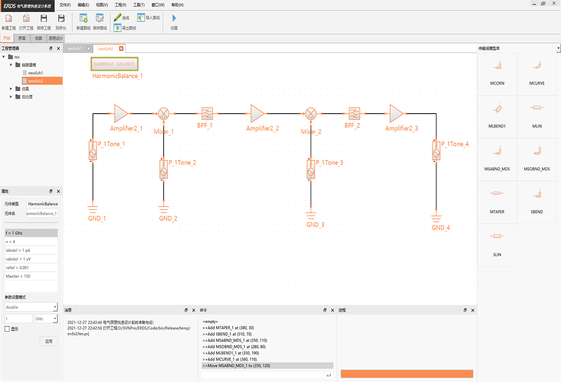Click the 保存工程 save project icon
The image size is (561, 382).
pos(44,19)
